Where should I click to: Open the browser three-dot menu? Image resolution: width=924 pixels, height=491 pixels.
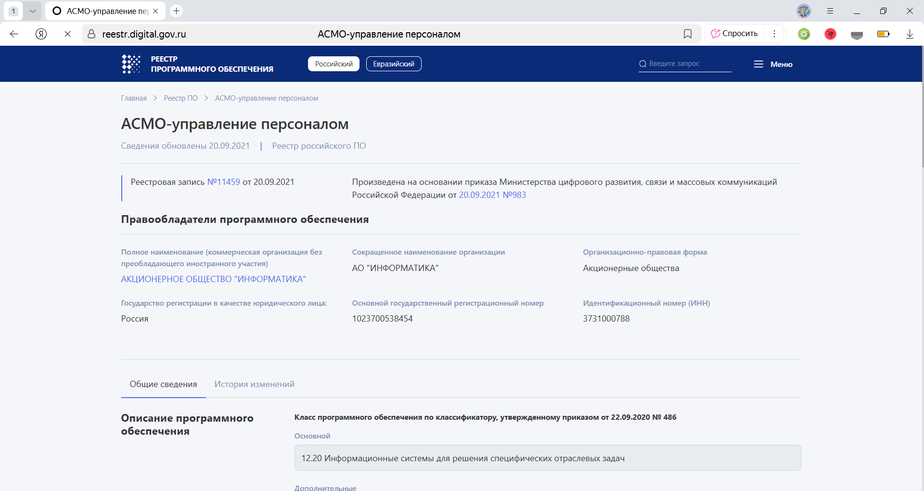[x=775, y=34]
